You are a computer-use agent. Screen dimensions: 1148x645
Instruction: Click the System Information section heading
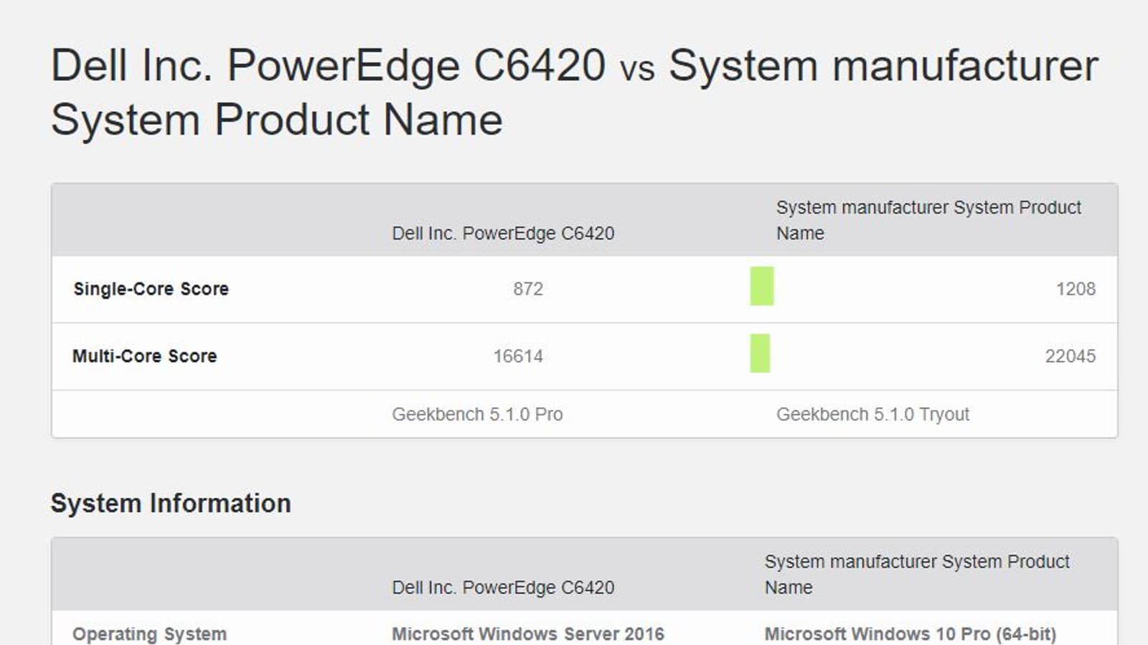click(x=171, y=503)
